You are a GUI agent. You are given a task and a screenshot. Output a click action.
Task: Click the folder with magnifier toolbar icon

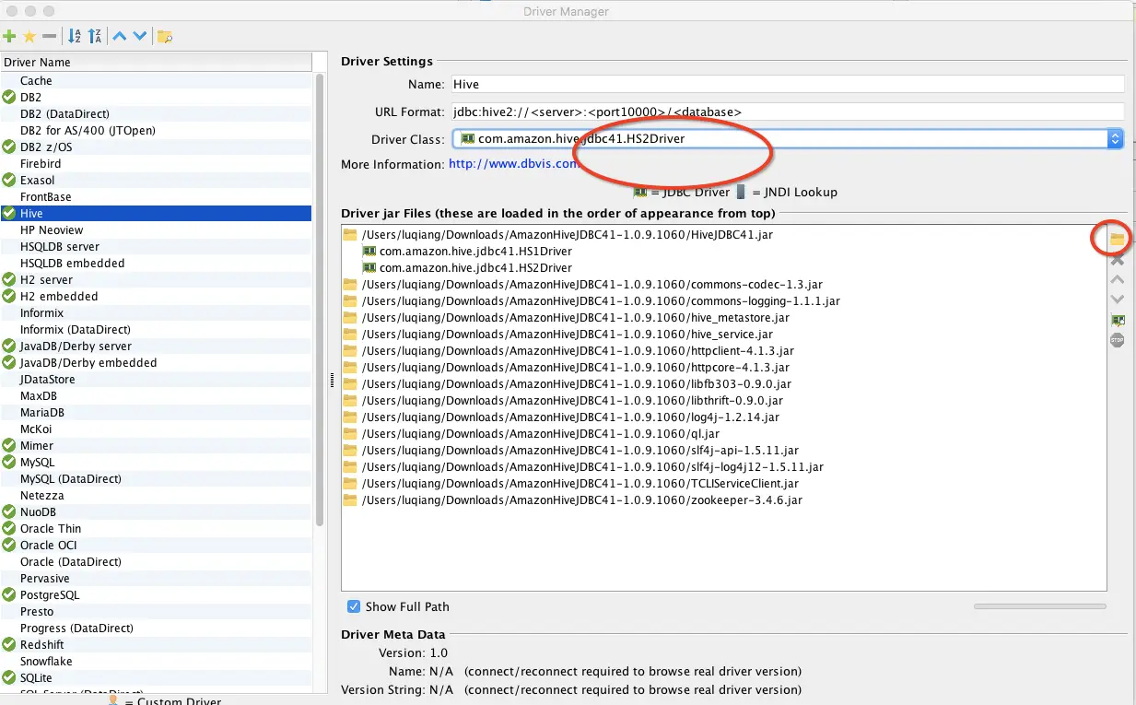[165, 37]
